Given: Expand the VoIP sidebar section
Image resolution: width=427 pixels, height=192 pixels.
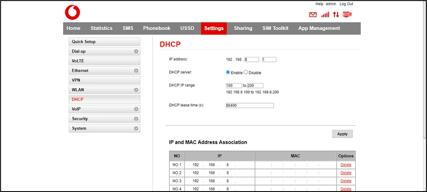Looking at the screenshot, I should point(104,109).
